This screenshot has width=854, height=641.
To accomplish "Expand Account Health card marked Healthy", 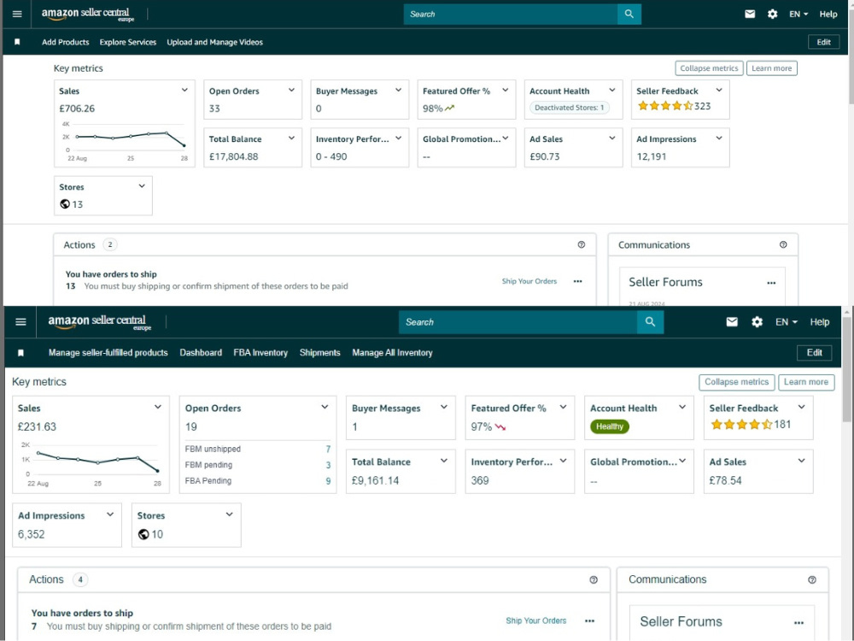I will click(681, 407).
